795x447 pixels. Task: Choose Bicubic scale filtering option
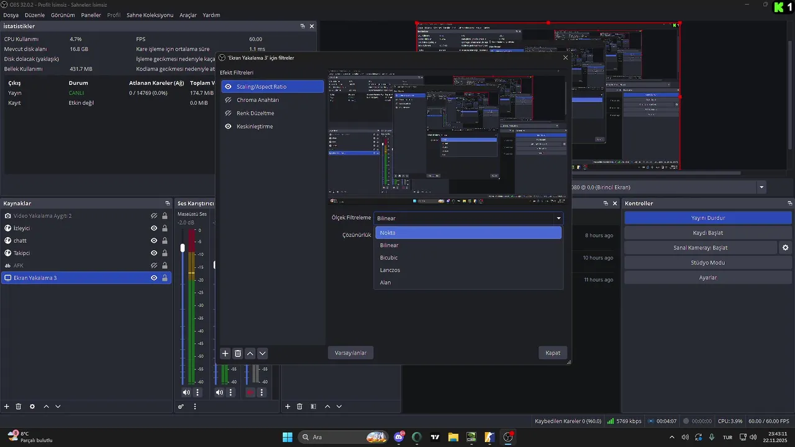pos(468,258)
